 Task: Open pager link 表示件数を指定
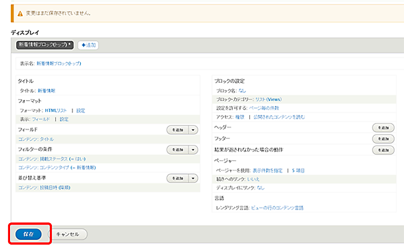point(268,170)
